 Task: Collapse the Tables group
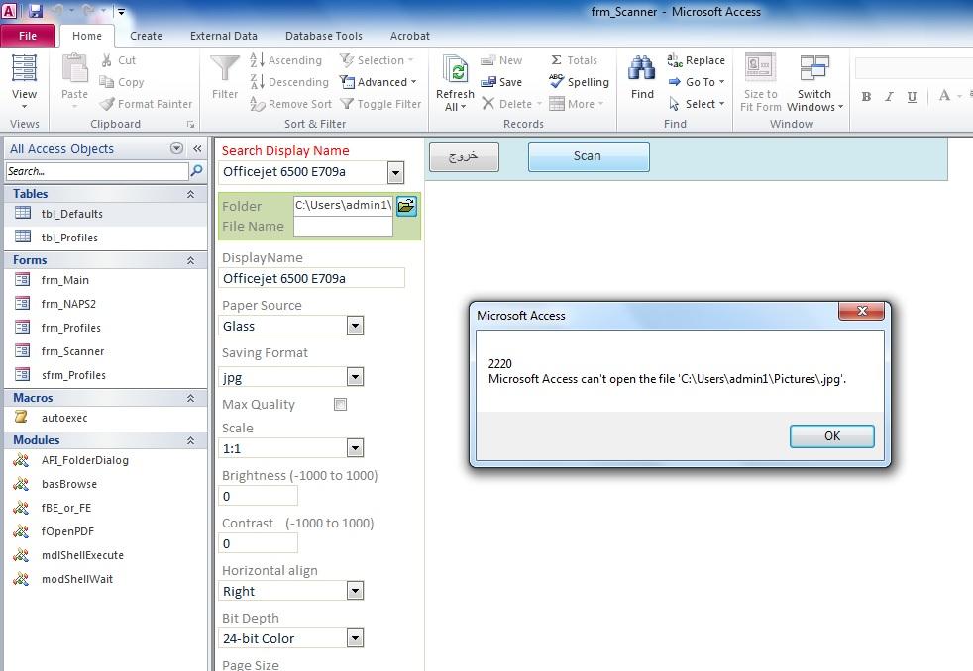(x=190, y=194)
